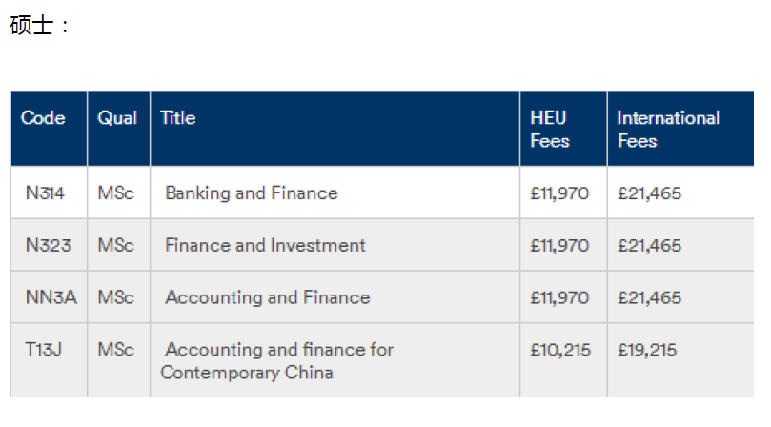
Task: Click the 硕士 heading text
Action: (31, 25)
